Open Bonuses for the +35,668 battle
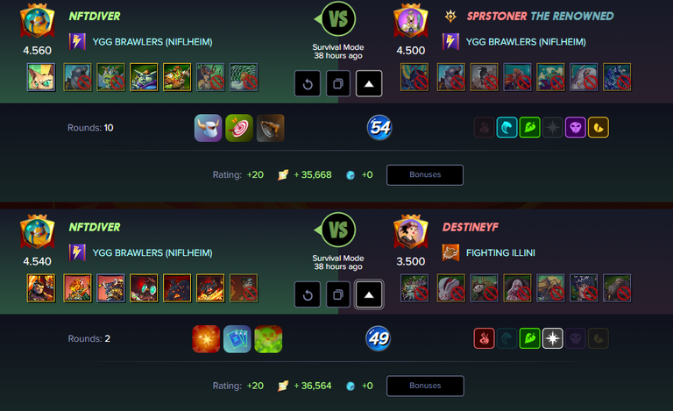The image size is (673, 411). (x=425, y=174)
